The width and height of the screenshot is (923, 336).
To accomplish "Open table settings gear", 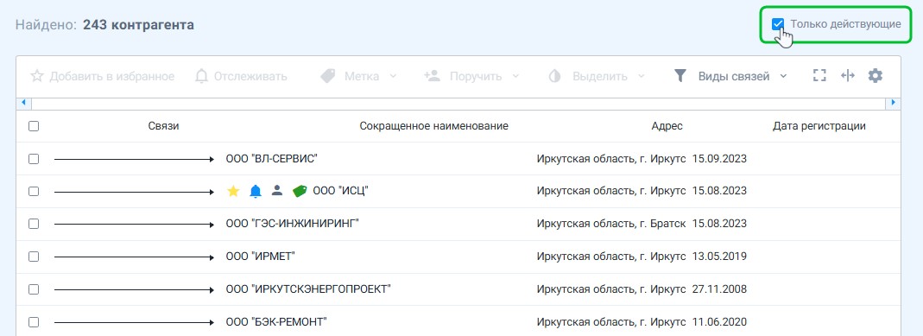I will click(876, 76).
